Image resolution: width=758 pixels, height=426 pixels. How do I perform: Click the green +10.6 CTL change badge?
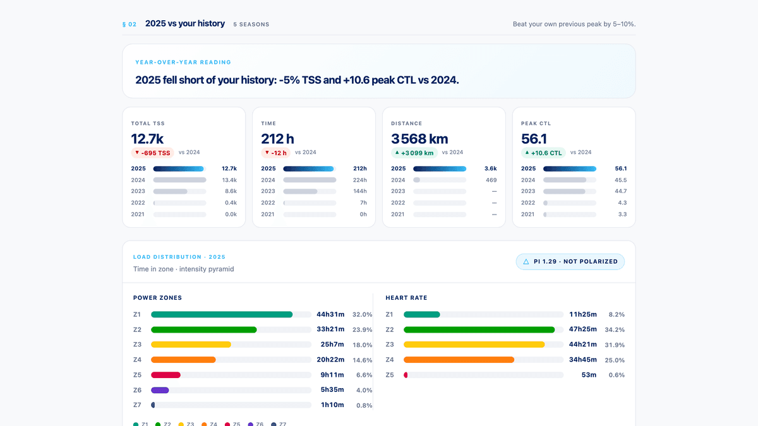pos(543,153)
